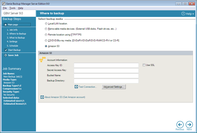This screenshot has height=133, width=197.
Task: Select the Local/LAN location option
Action: click(46, 24)
